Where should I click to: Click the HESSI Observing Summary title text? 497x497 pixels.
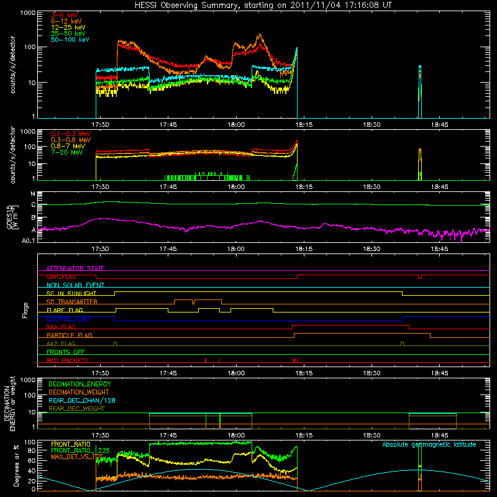(263, 6)
